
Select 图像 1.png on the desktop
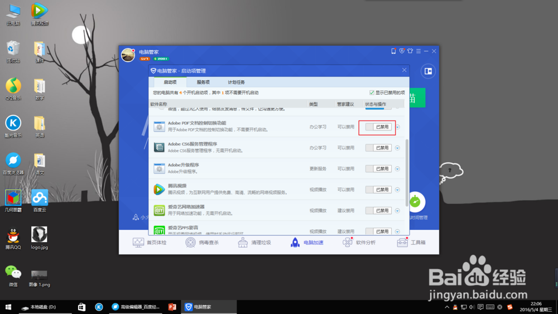pyautogui.click(x=39, y=277)
